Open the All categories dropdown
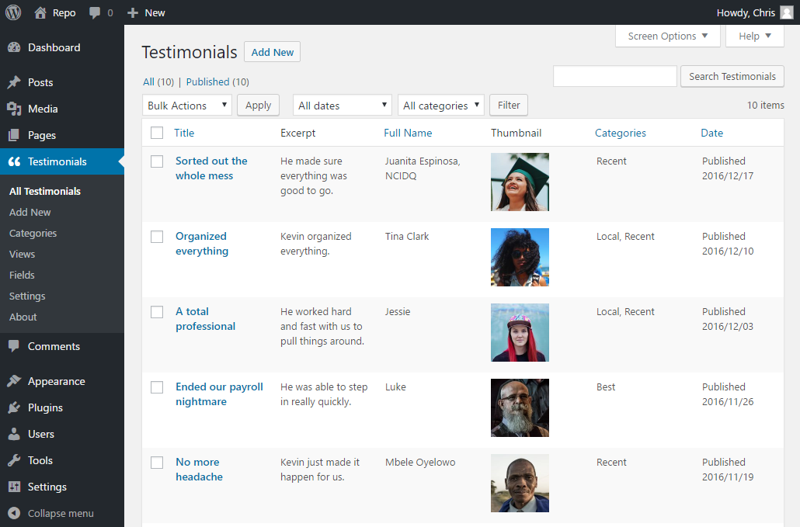800x527 pixels. click(x=440, y=105)
